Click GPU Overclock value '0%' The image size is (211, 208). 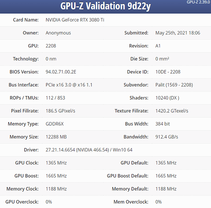point(49,202)
